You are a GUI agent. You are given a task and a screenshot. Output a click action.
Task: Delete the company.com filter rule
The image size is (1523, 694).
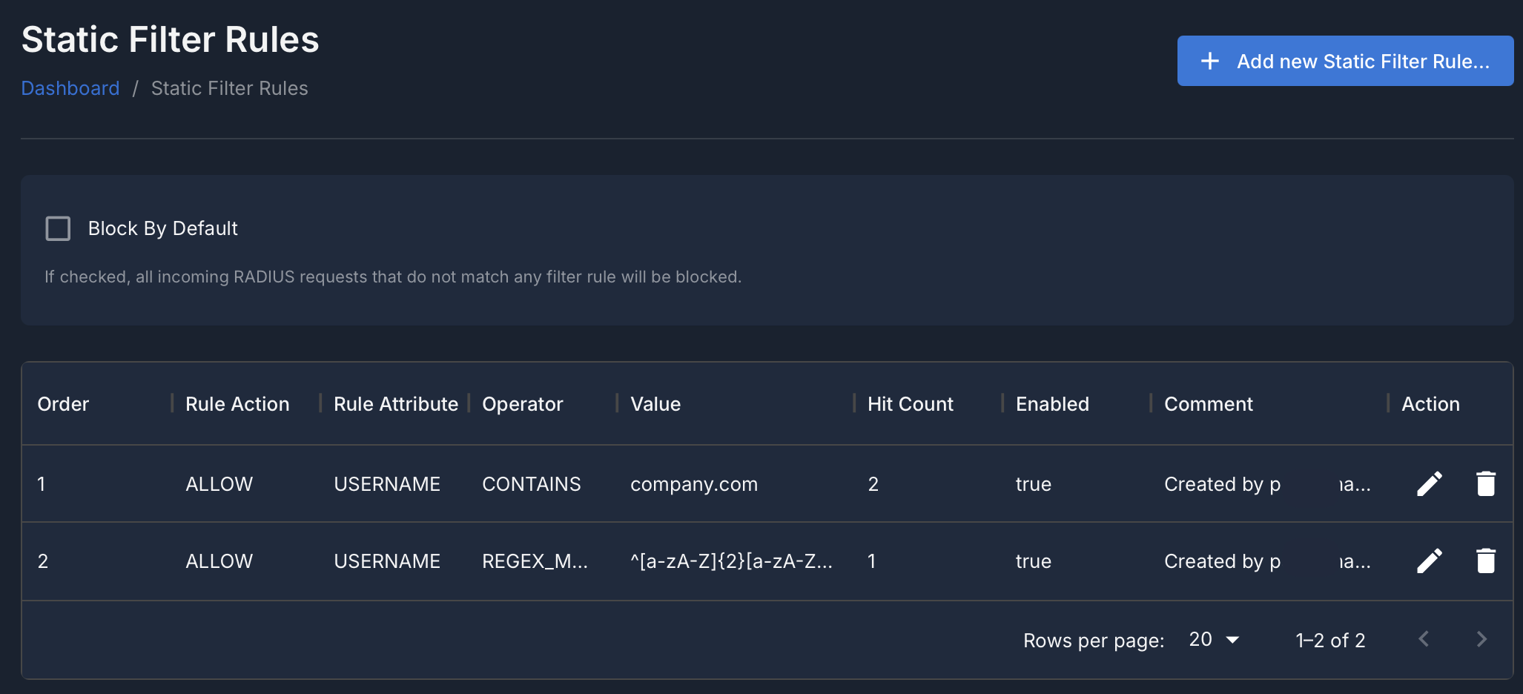point(1485,484)
